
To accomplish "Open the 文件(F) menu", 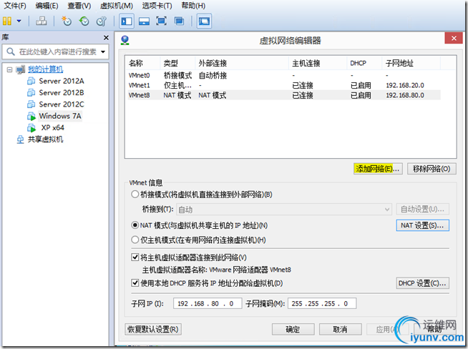I will pos(15,6).
